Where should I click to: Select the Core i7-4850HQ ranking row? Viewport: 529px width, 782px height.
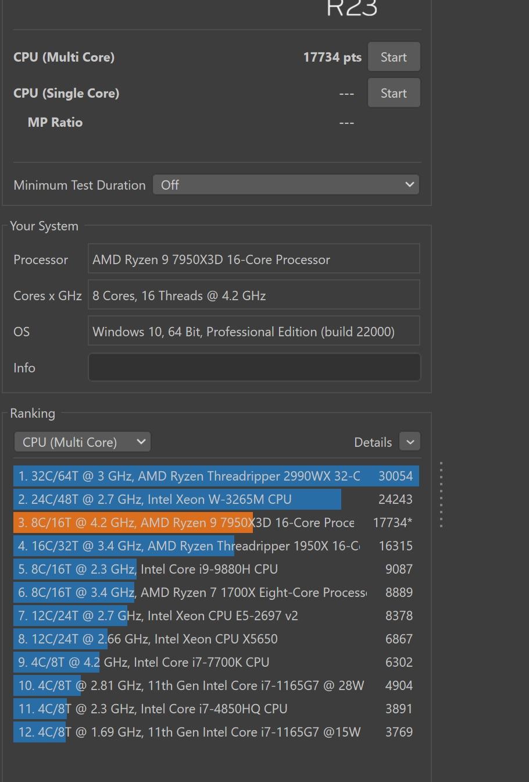[215, 709]
